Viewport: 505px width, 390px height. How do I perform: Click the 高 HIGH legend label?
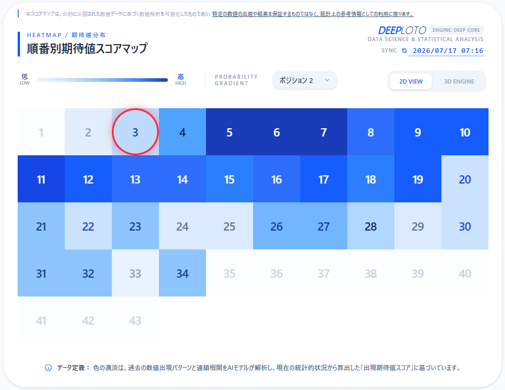(x=181, y=79)
